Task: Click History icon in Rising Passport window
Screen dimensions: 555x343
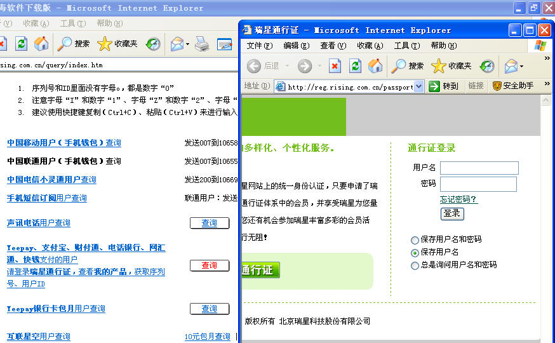Action: click(x=487, y=66)
